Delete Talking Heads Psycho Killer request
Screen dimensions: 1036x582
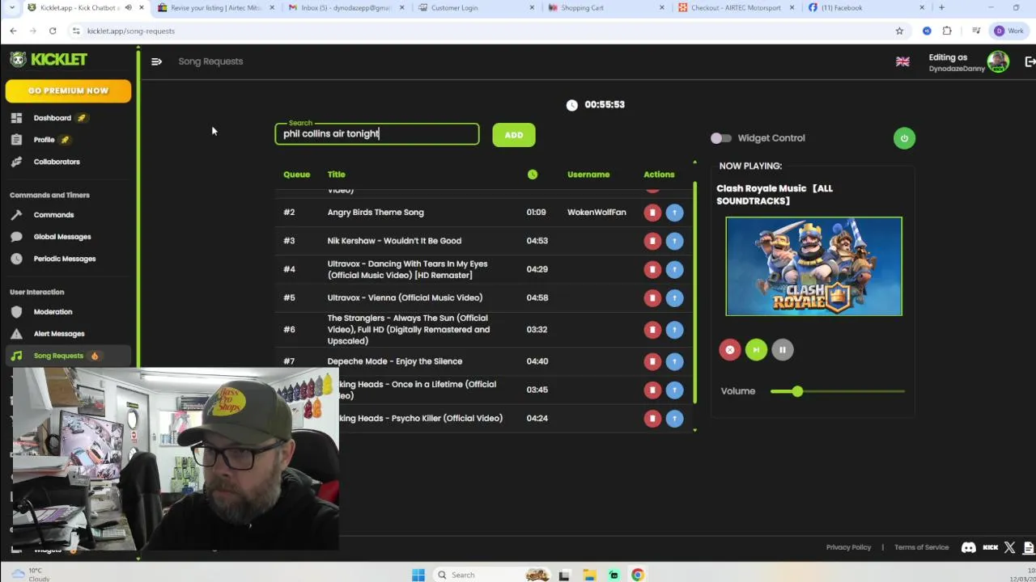652,418
